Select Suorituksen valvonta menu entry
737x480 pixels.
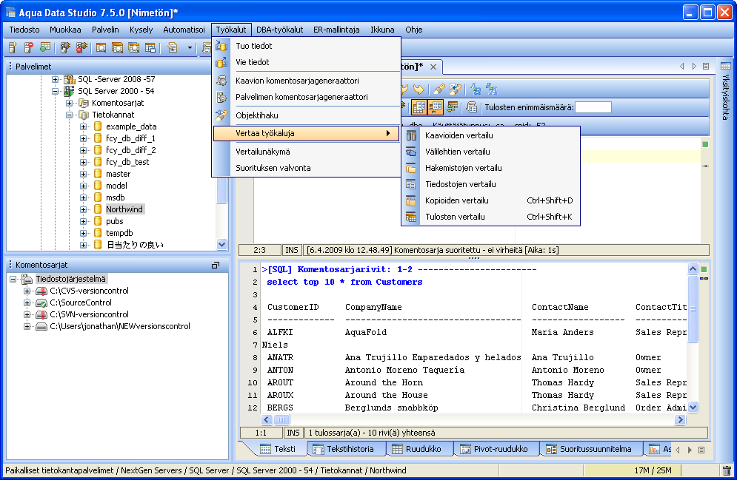point(307,168)
